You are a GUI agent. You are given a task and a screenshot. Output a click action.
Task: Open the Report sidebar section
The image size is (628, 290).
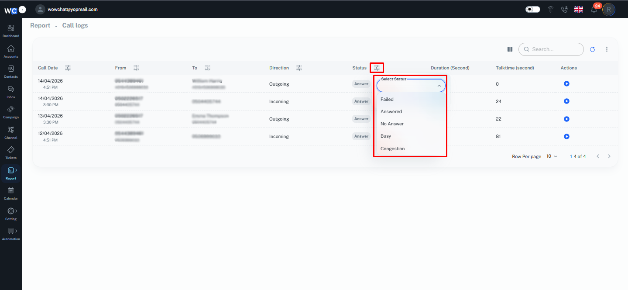[x=11, y=173]
